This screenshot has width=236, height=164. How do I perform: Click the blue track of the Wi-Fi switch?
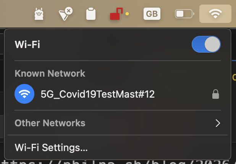pyautogui.click(x=198, y=44)
